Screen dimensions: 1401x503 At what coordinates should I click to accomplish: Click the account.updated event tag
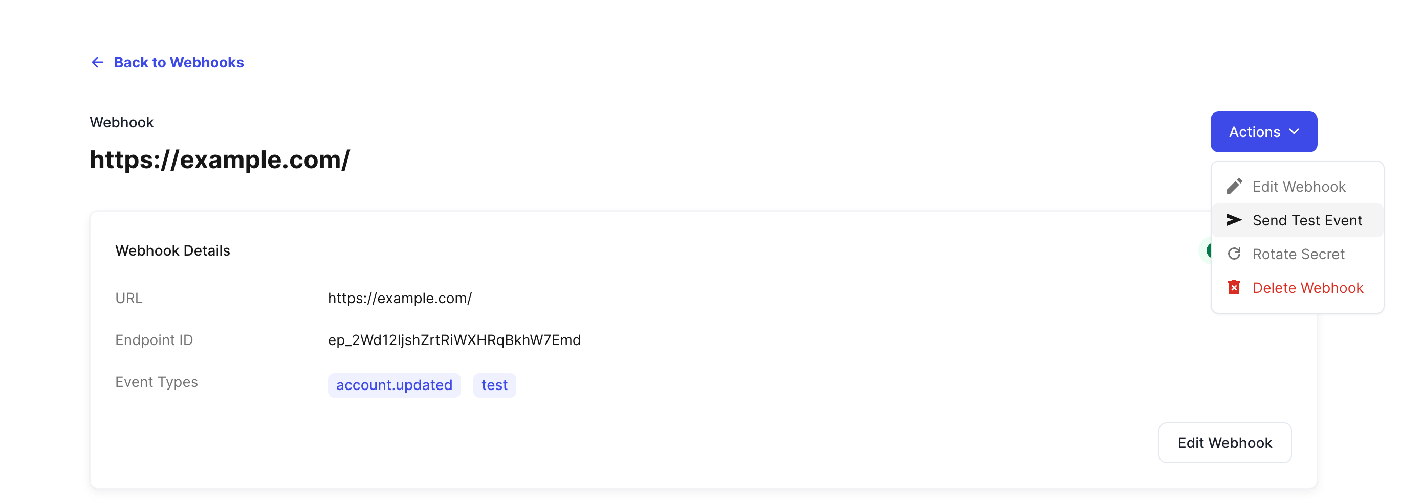pos(395,385)
